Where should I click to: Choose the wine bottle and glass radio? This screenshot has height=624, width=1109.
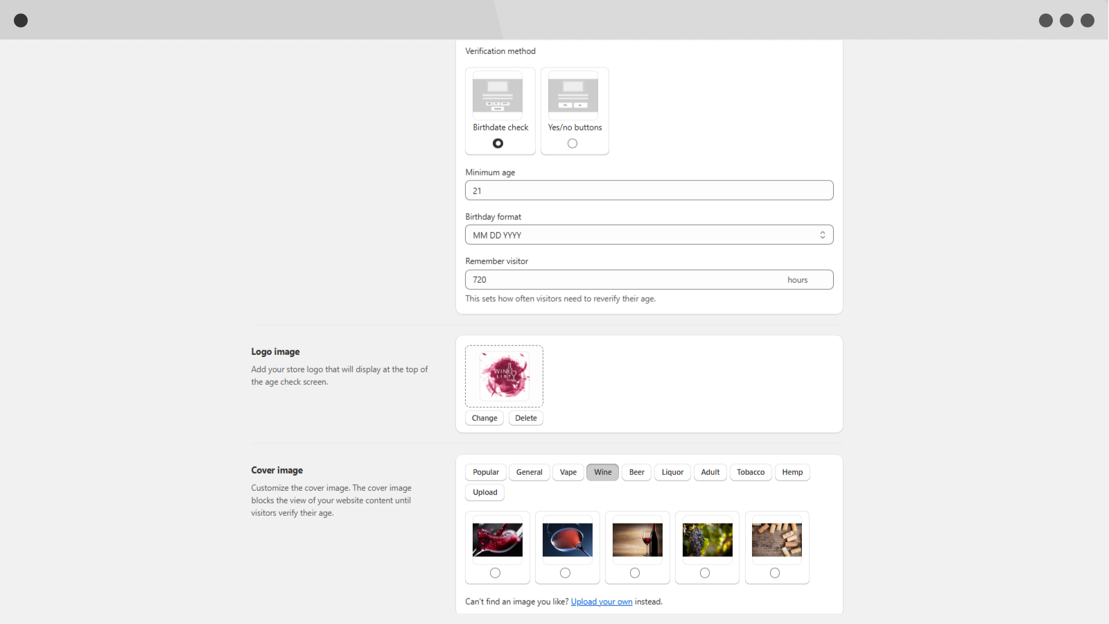tap(635, 573)
